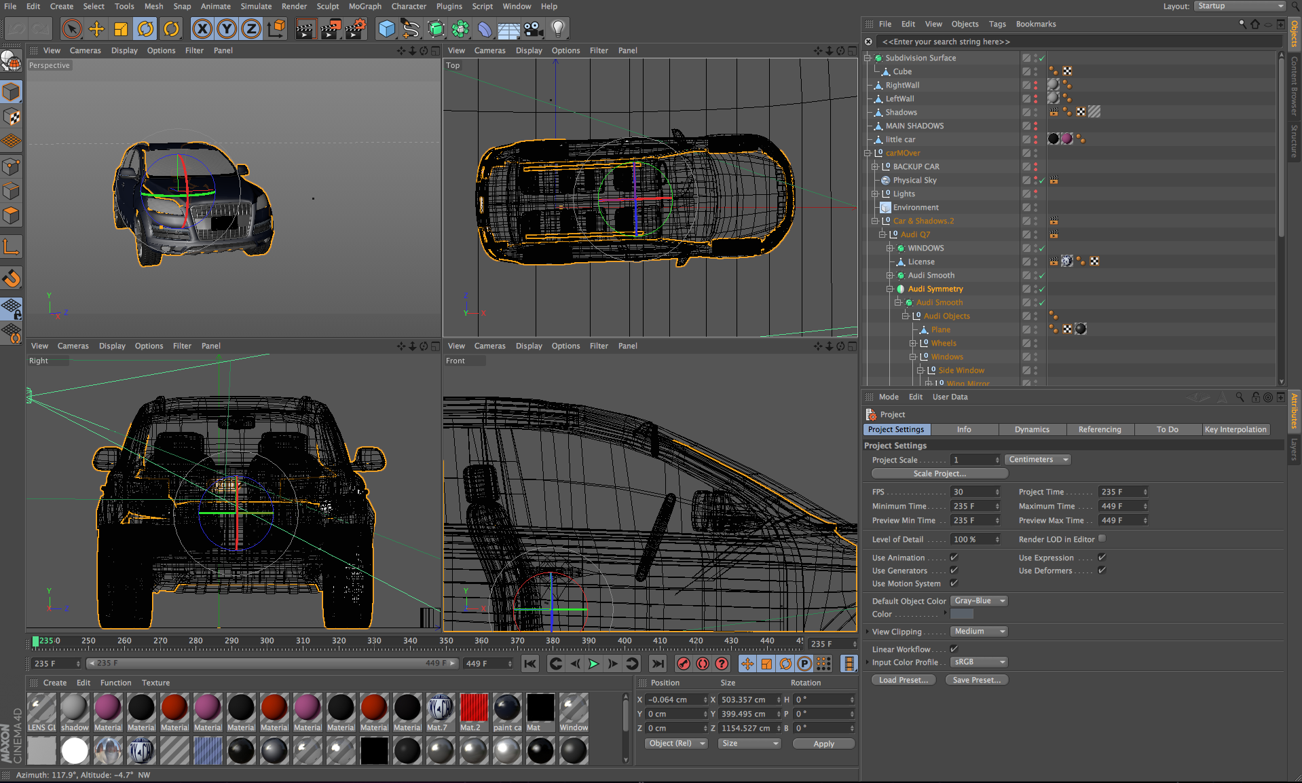Click the Scale Project... button
This screenshot has width=1302, height=783.
(940, 473)
